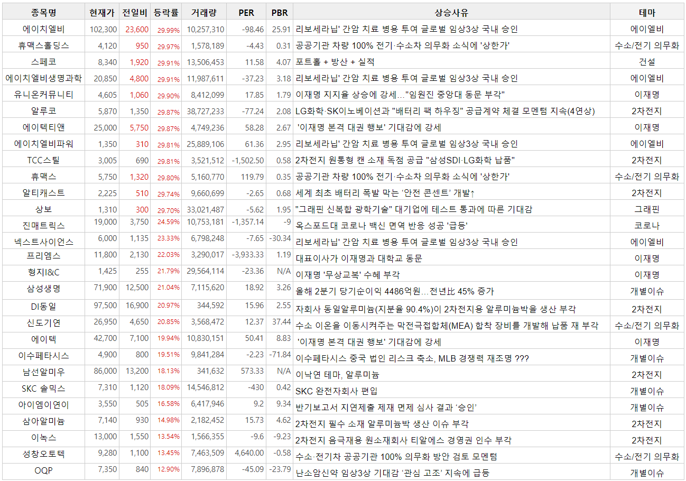The width and height of the screenshot is (686, 481).
Task: Click the 거래량 column header
Action: pos(203,13)
